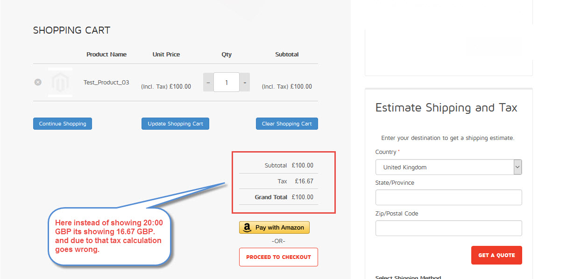The width and height of the screenshot is (567, 279).
Task: Decrease quantity with the minus button
Action: coord(208,83)
